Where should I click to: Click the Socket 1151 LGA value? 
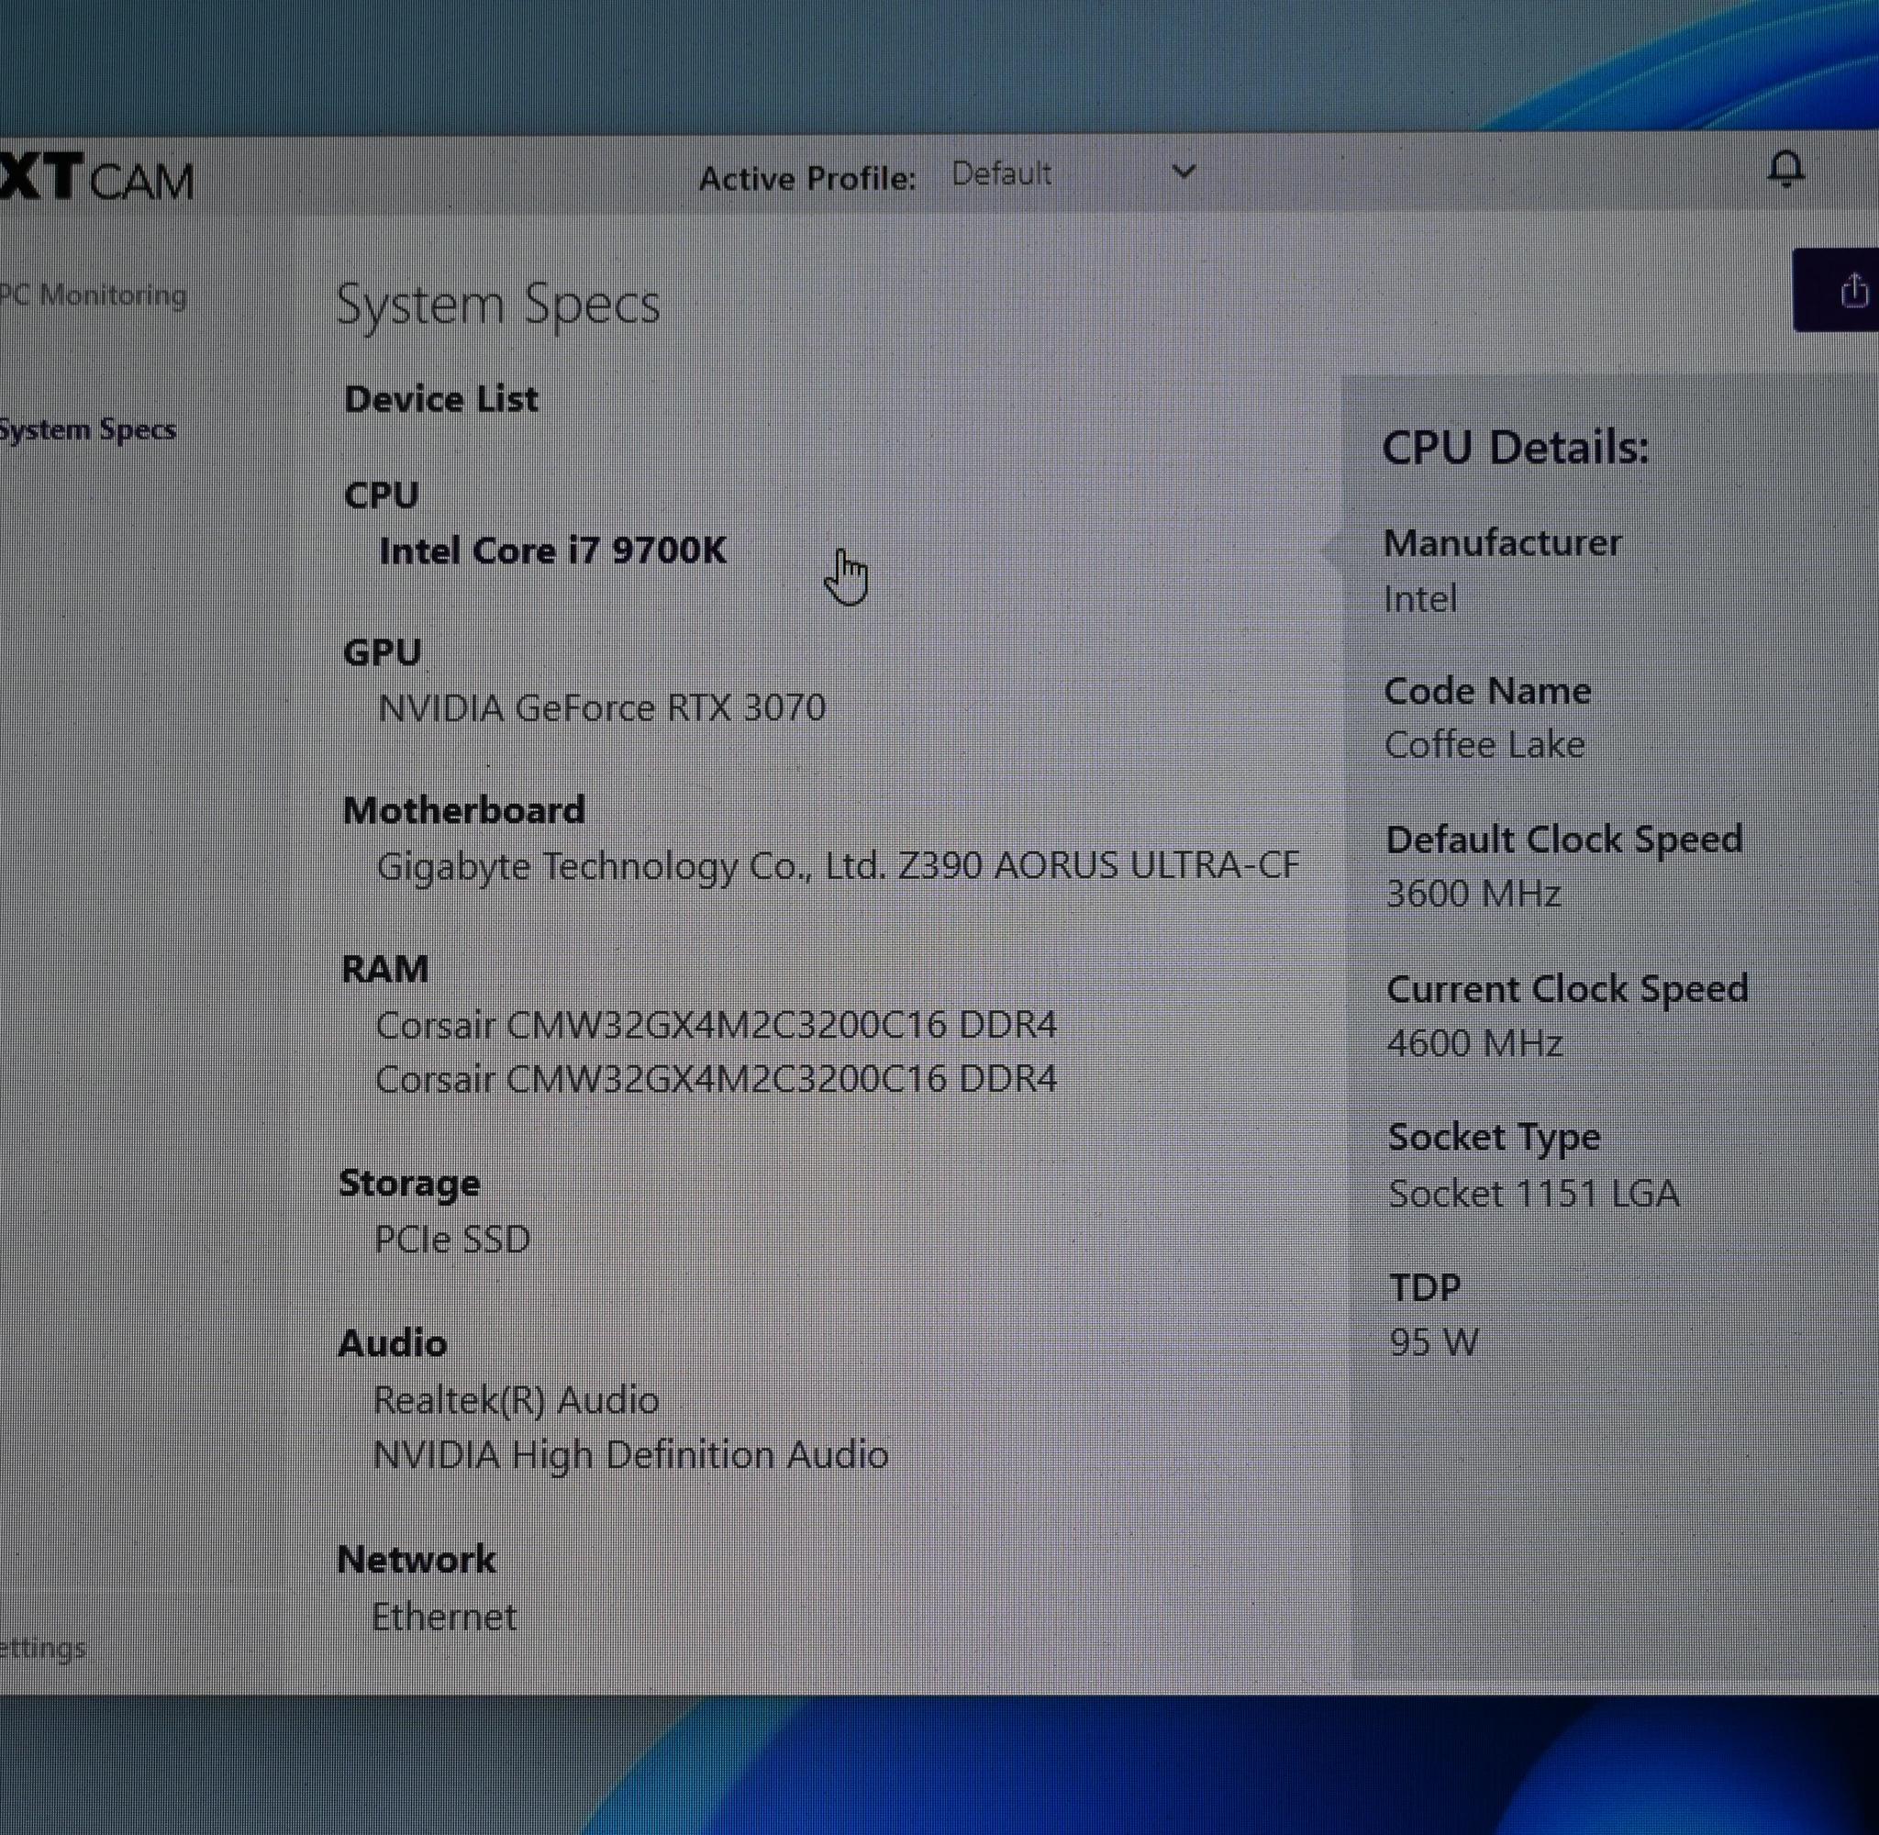click(1533, 1194)
